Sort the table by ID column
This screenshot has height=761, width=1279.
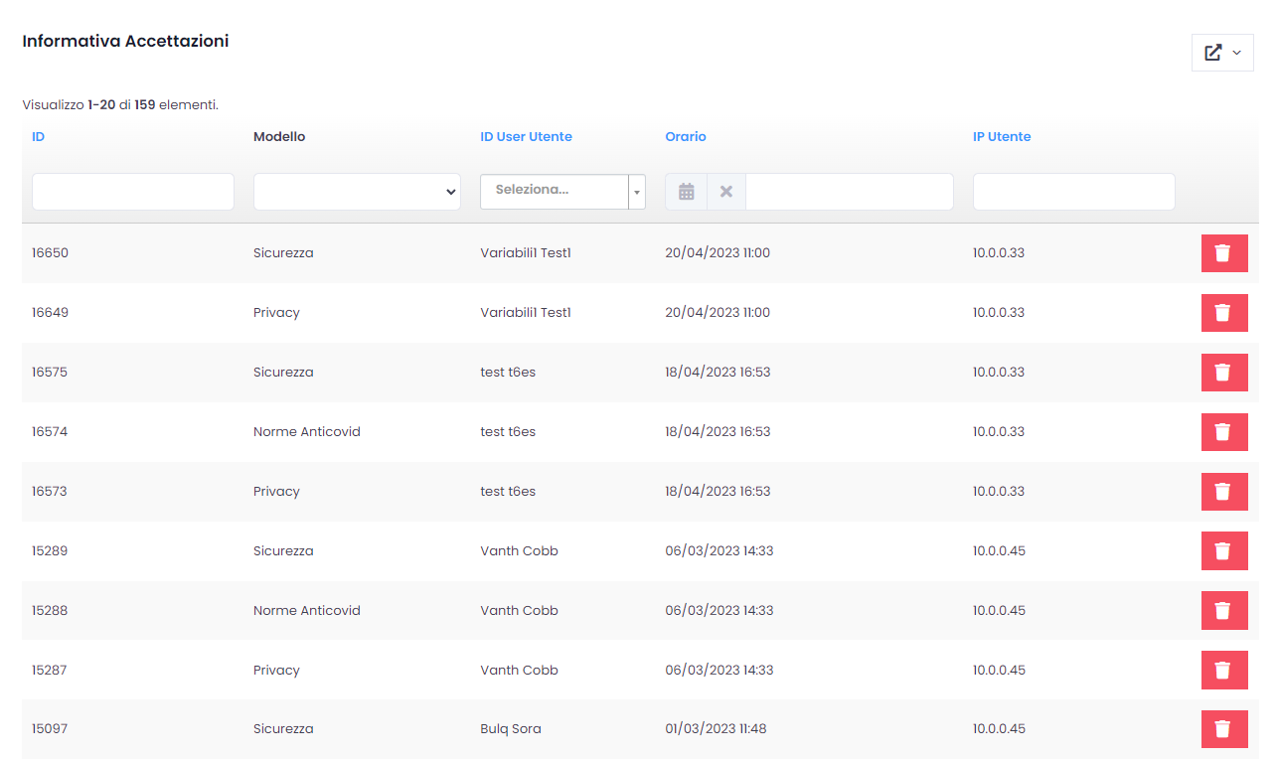tap(38, 137)
